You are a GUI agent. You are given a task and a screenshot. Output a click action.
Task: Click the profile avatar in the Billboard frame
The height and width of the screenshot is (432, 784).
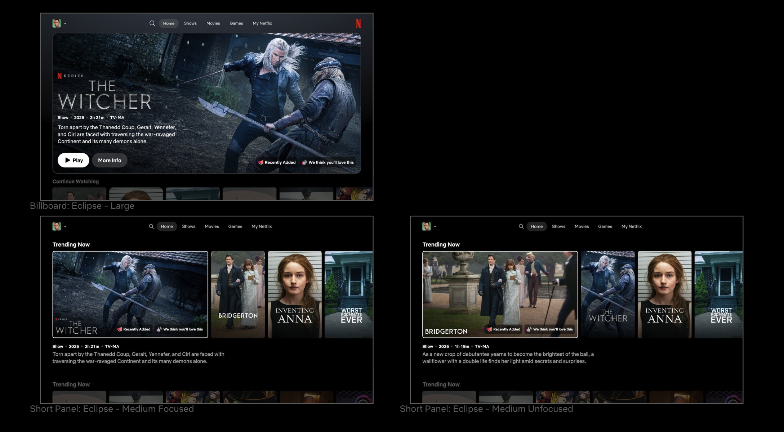point(57,23)
